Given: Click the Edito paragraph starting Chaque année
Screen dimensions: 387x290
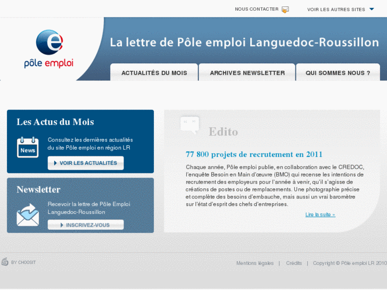Looking at the screenshot, I should click(x=275, y=186).
